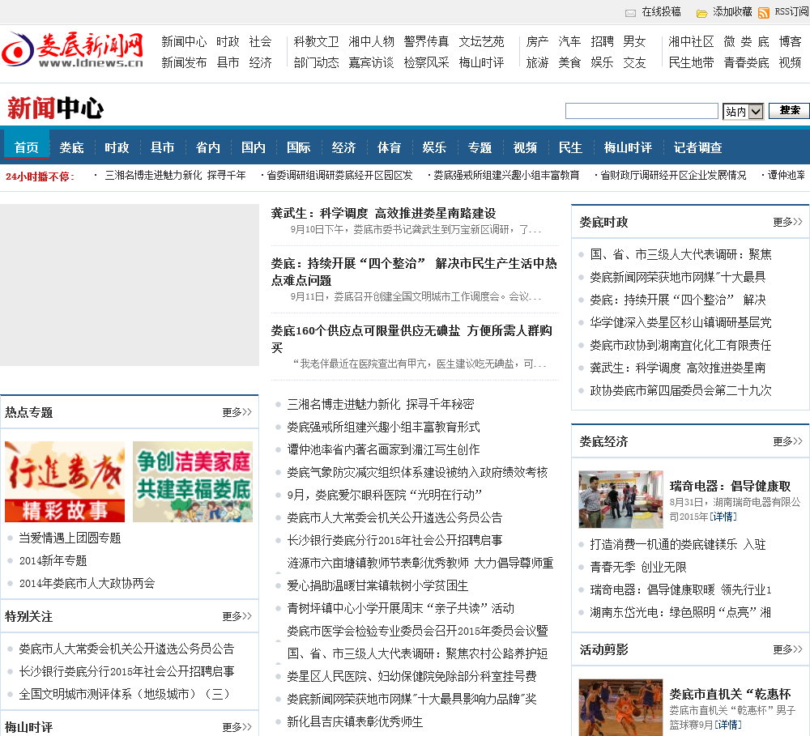Open 更多 for 娄底经济 section
Viewport: 810px width, 736px height.
(787, 441)
